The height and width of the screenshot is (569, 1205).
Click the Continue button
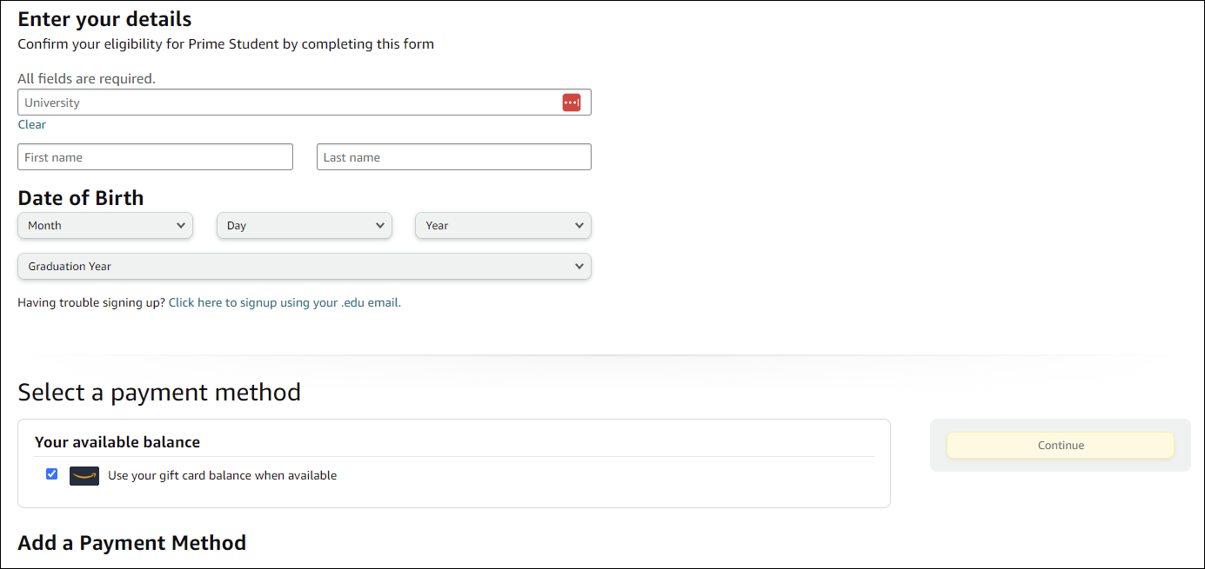click(x=1061, y=446)
